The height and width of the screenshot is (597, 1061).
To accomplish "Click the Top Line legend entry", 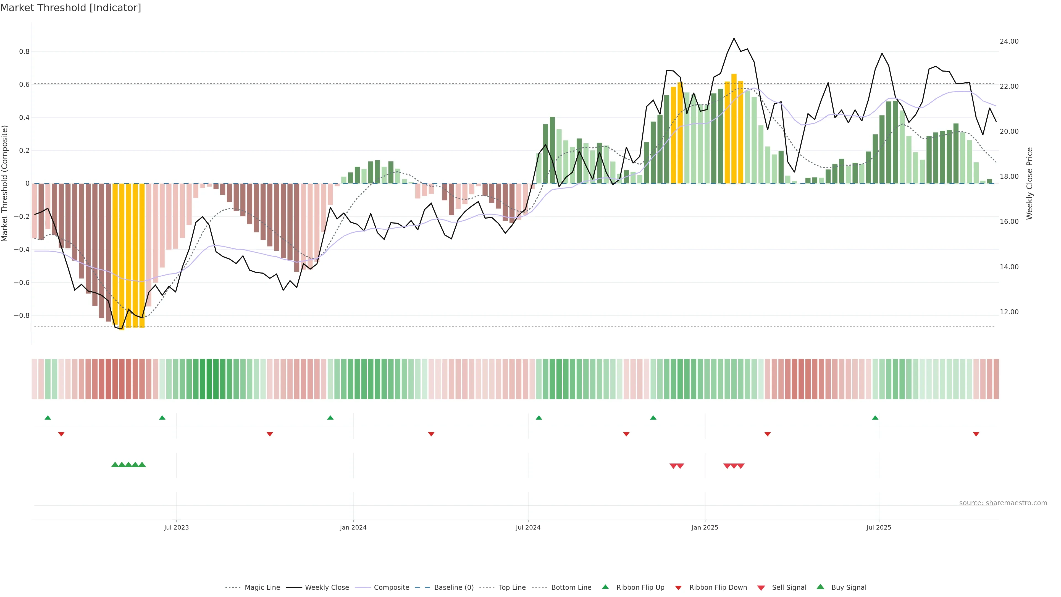I will pyautogui.click(x=512, y=588).
